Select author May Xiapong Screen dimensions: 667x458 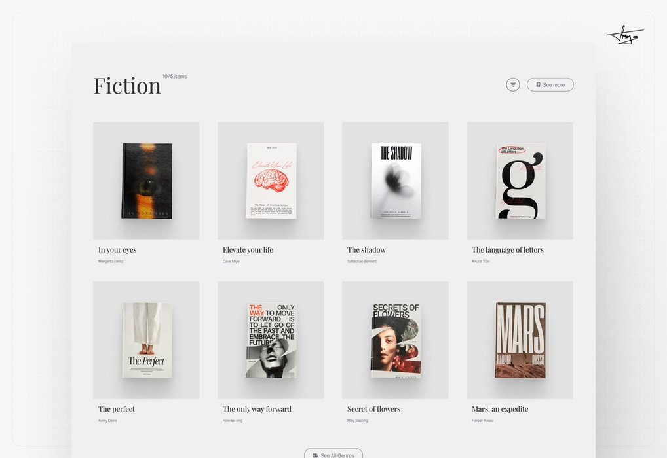click(358, 421)
